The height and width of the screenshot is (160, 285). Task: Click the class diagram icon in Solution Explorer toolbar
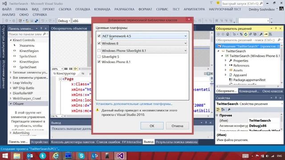[270, 34]
